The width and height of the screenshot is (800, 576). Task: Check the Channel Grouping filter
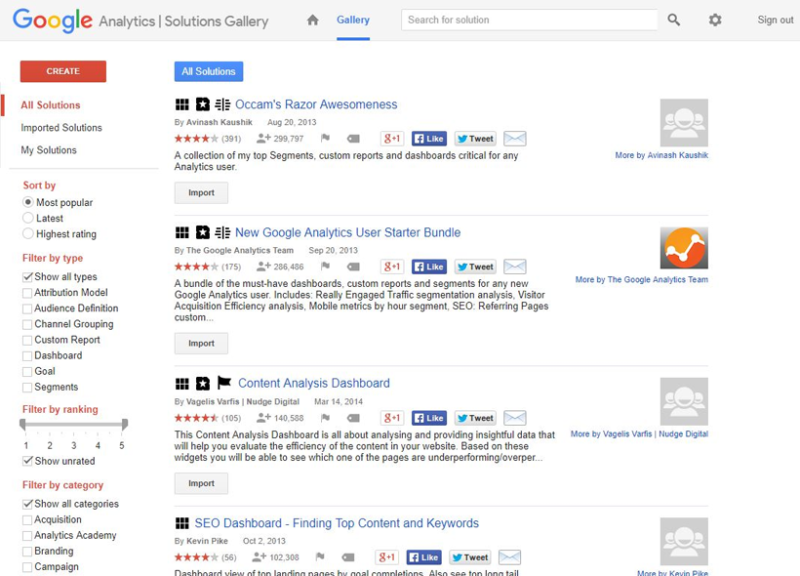27,325
